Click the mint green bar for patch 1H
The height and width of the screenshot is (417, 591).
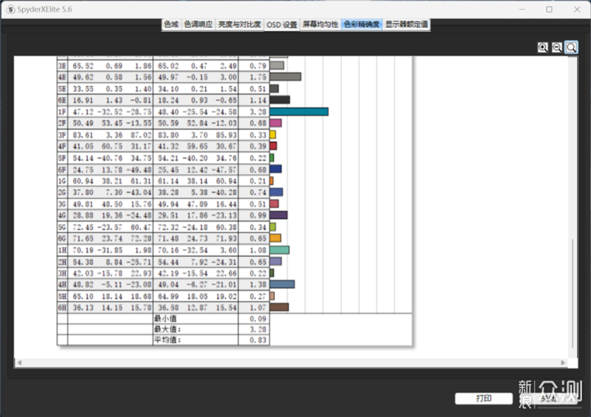pos(279,250)
